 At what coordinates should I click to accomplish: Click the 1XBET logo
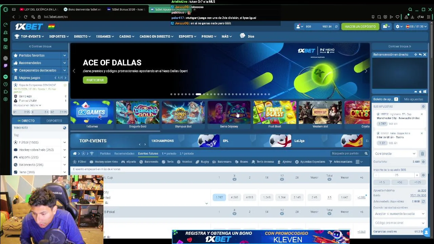[29, 26]
